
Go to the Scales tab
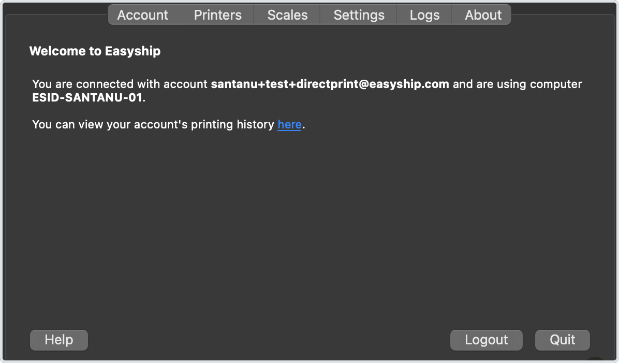click(287, 15)
